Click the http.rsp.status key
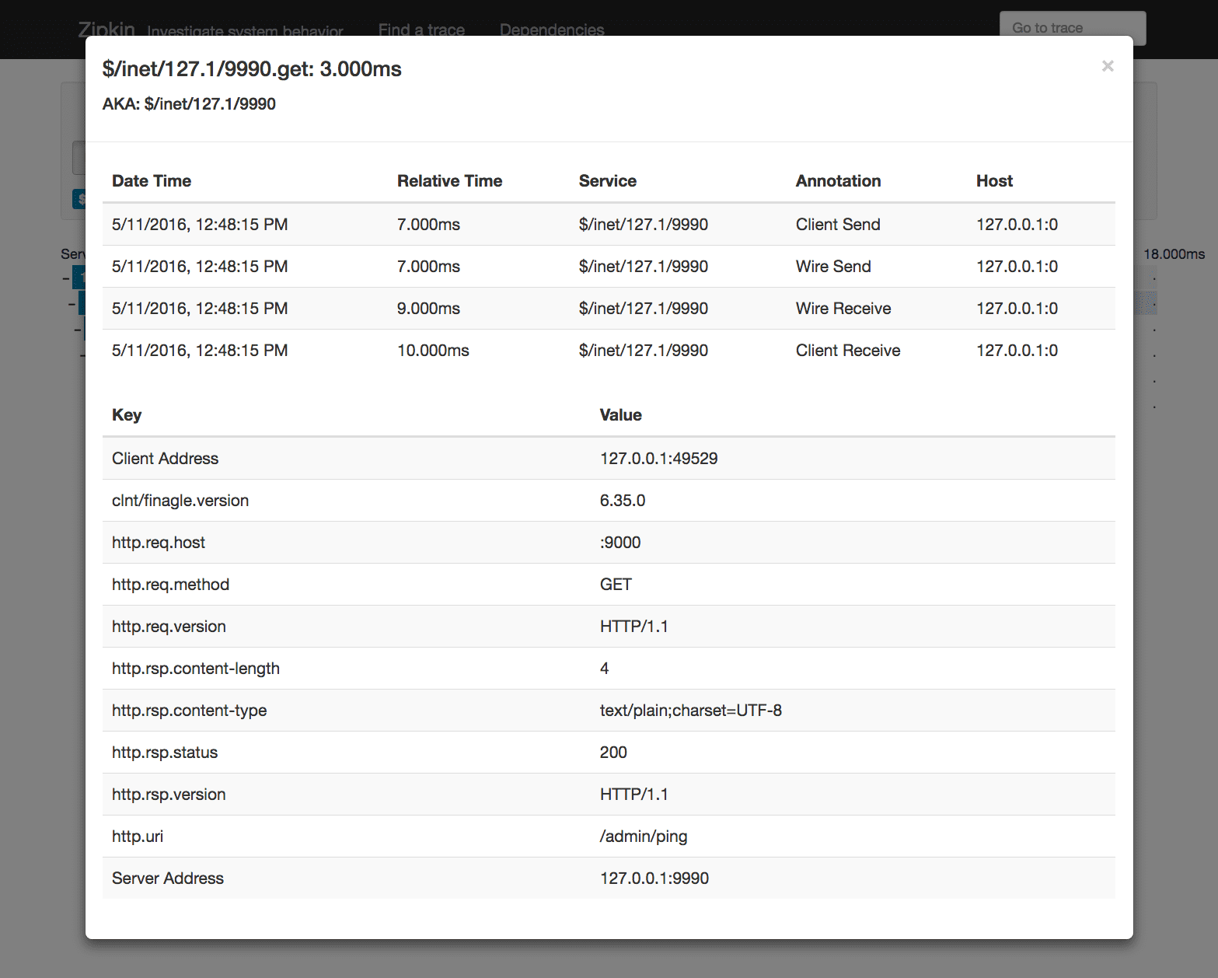The image size is (1218, 978). pyautogui.click(x=165, y=753)
